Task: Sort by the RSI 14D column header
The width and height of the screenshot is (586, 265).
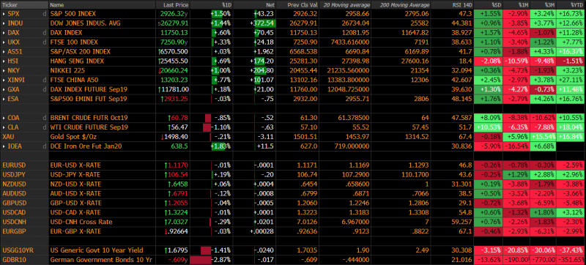Action: (464, 5)
